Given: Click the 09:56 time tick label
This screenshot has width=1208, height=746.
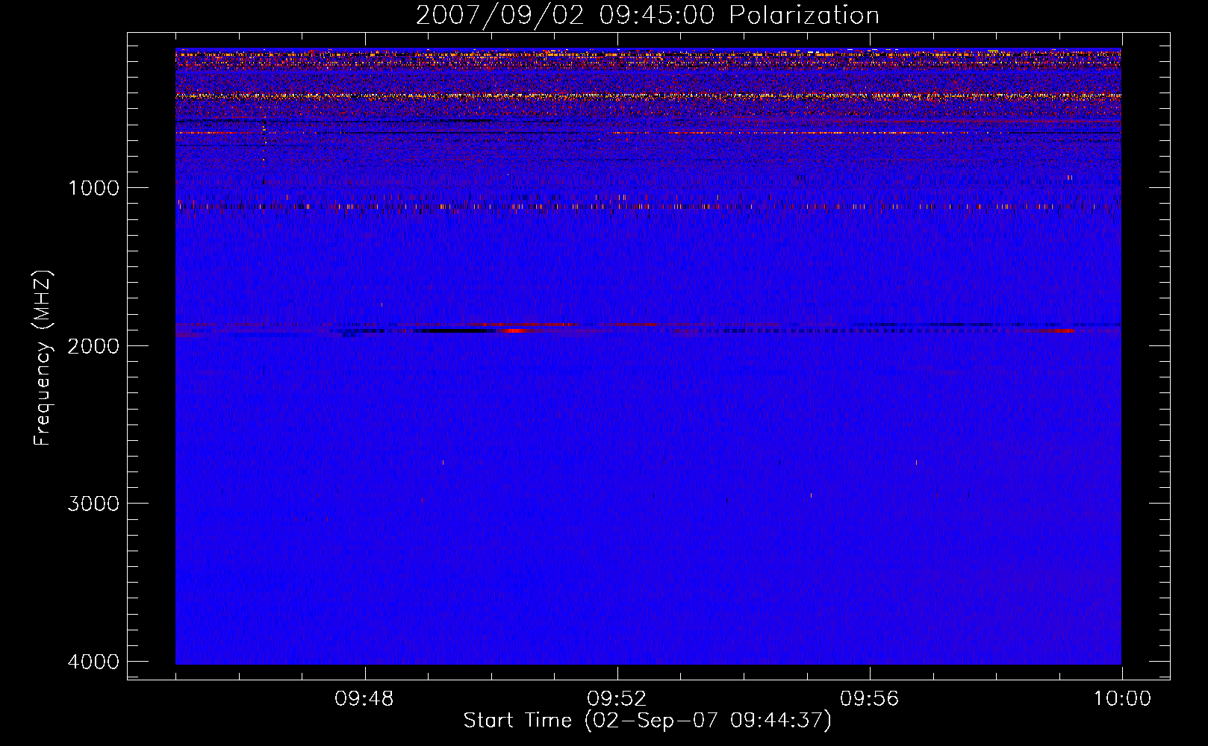Looking at the screenshot, I should [870, 699].
